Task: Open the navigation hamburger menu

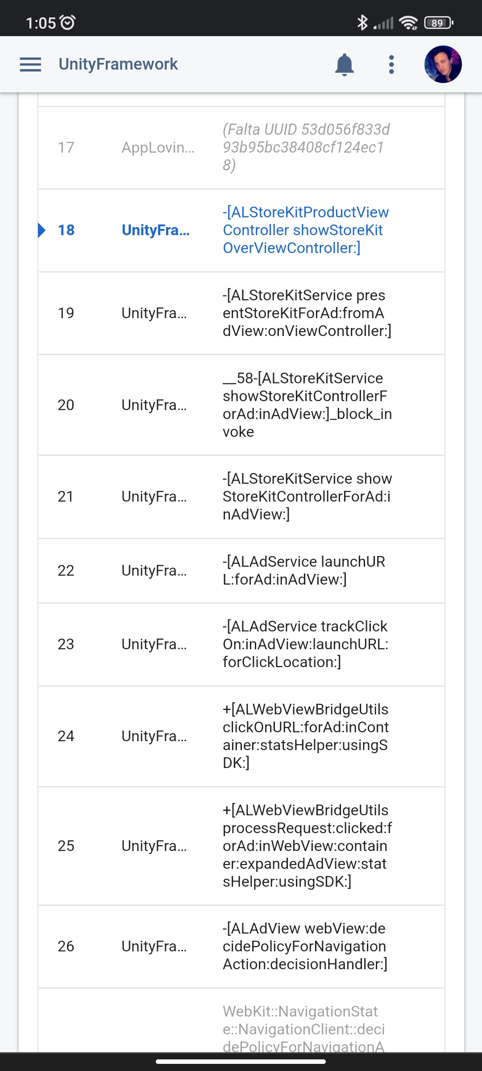Action: [30, 64]
